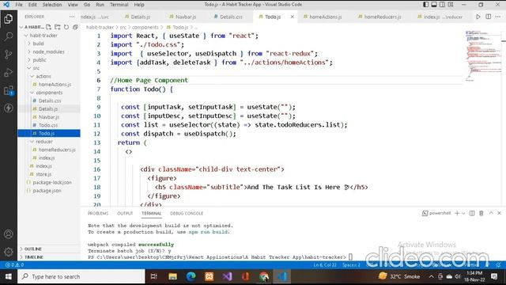Click the components breadcrumb segment

click(x=145, y=27)
